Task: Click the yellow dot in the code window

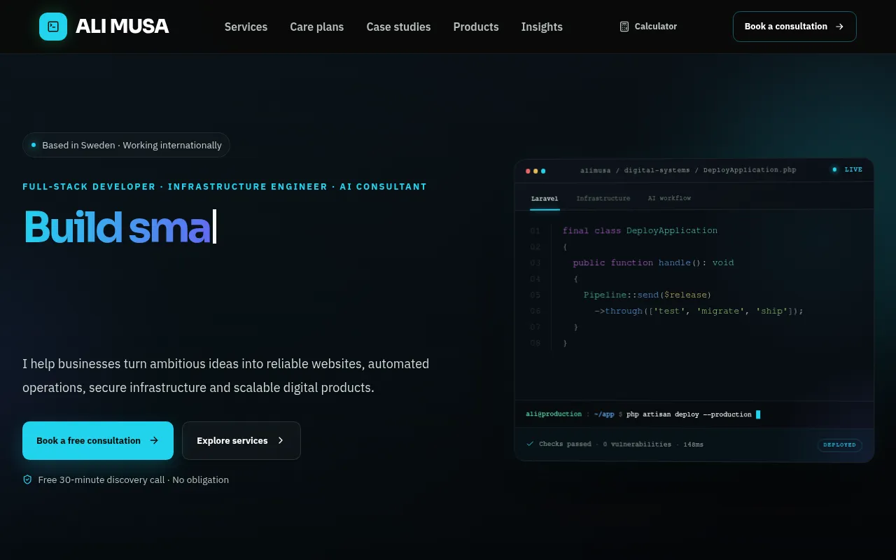Action: pos(535,171)
